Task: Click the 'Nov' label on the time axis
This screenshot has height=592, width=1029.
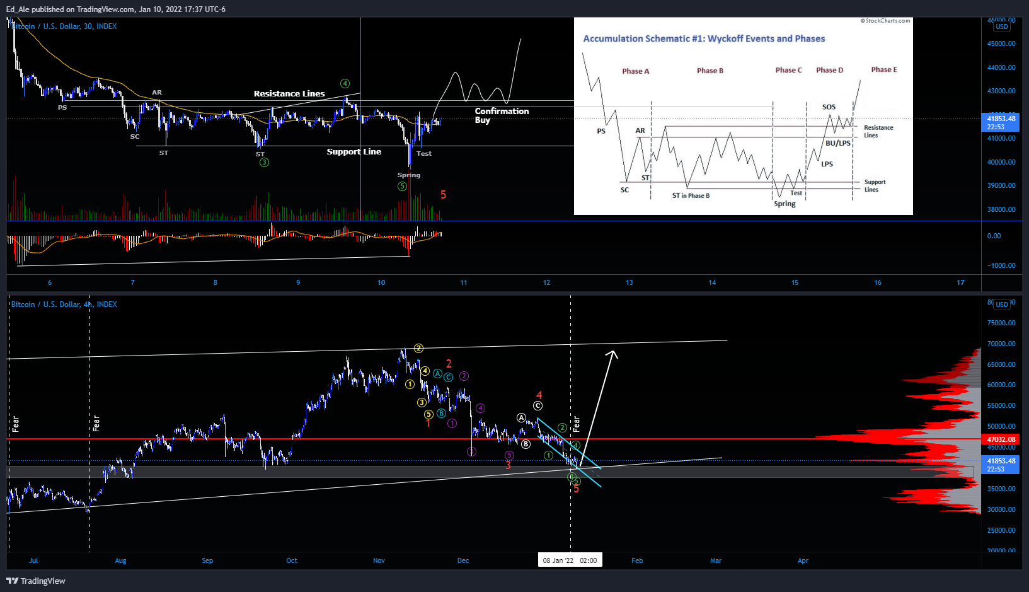Action: point(379,560)
